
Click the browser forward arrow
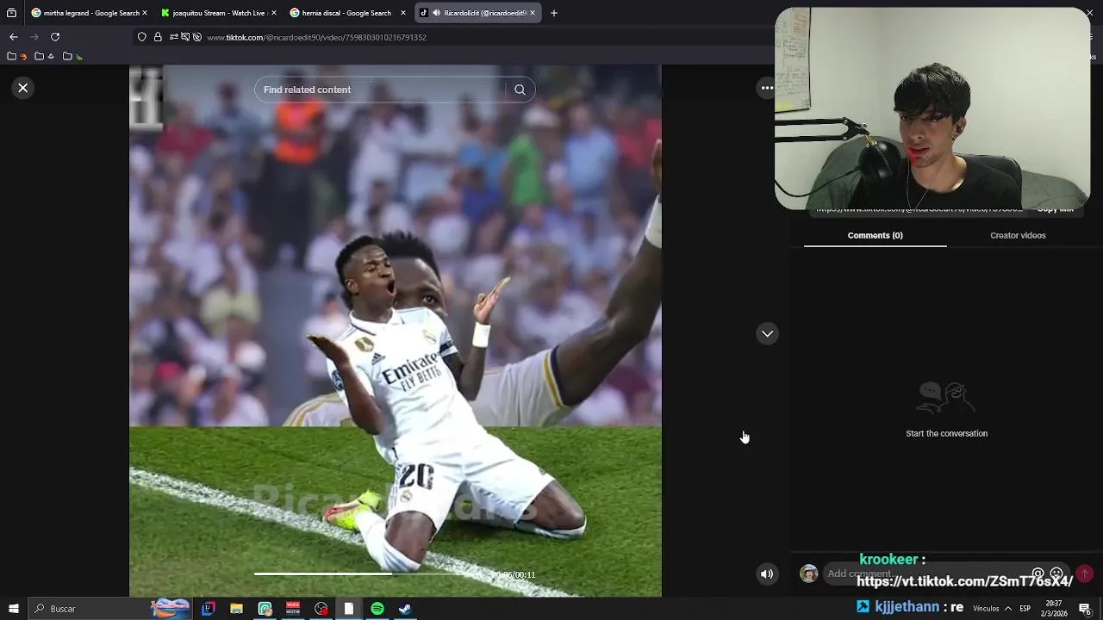coord(34,37)
